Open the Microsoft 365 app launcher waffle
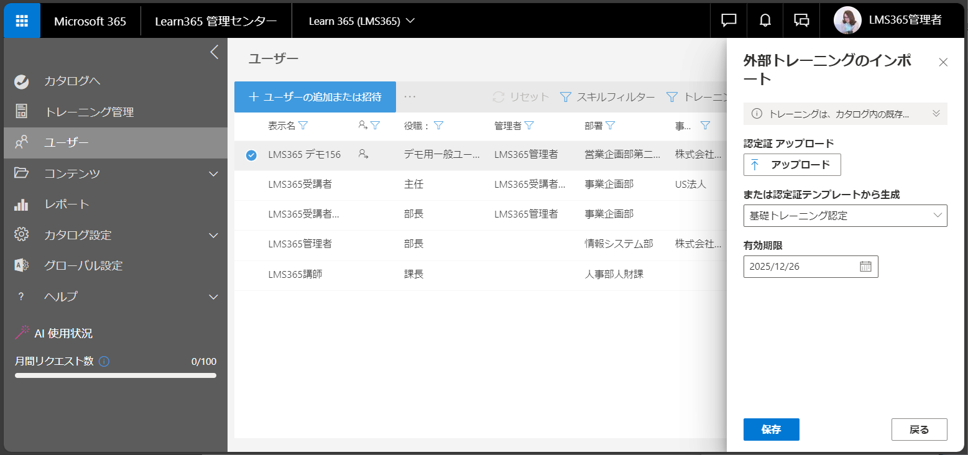Viewport: 968px width, 455px height. (x=22, y=21)
